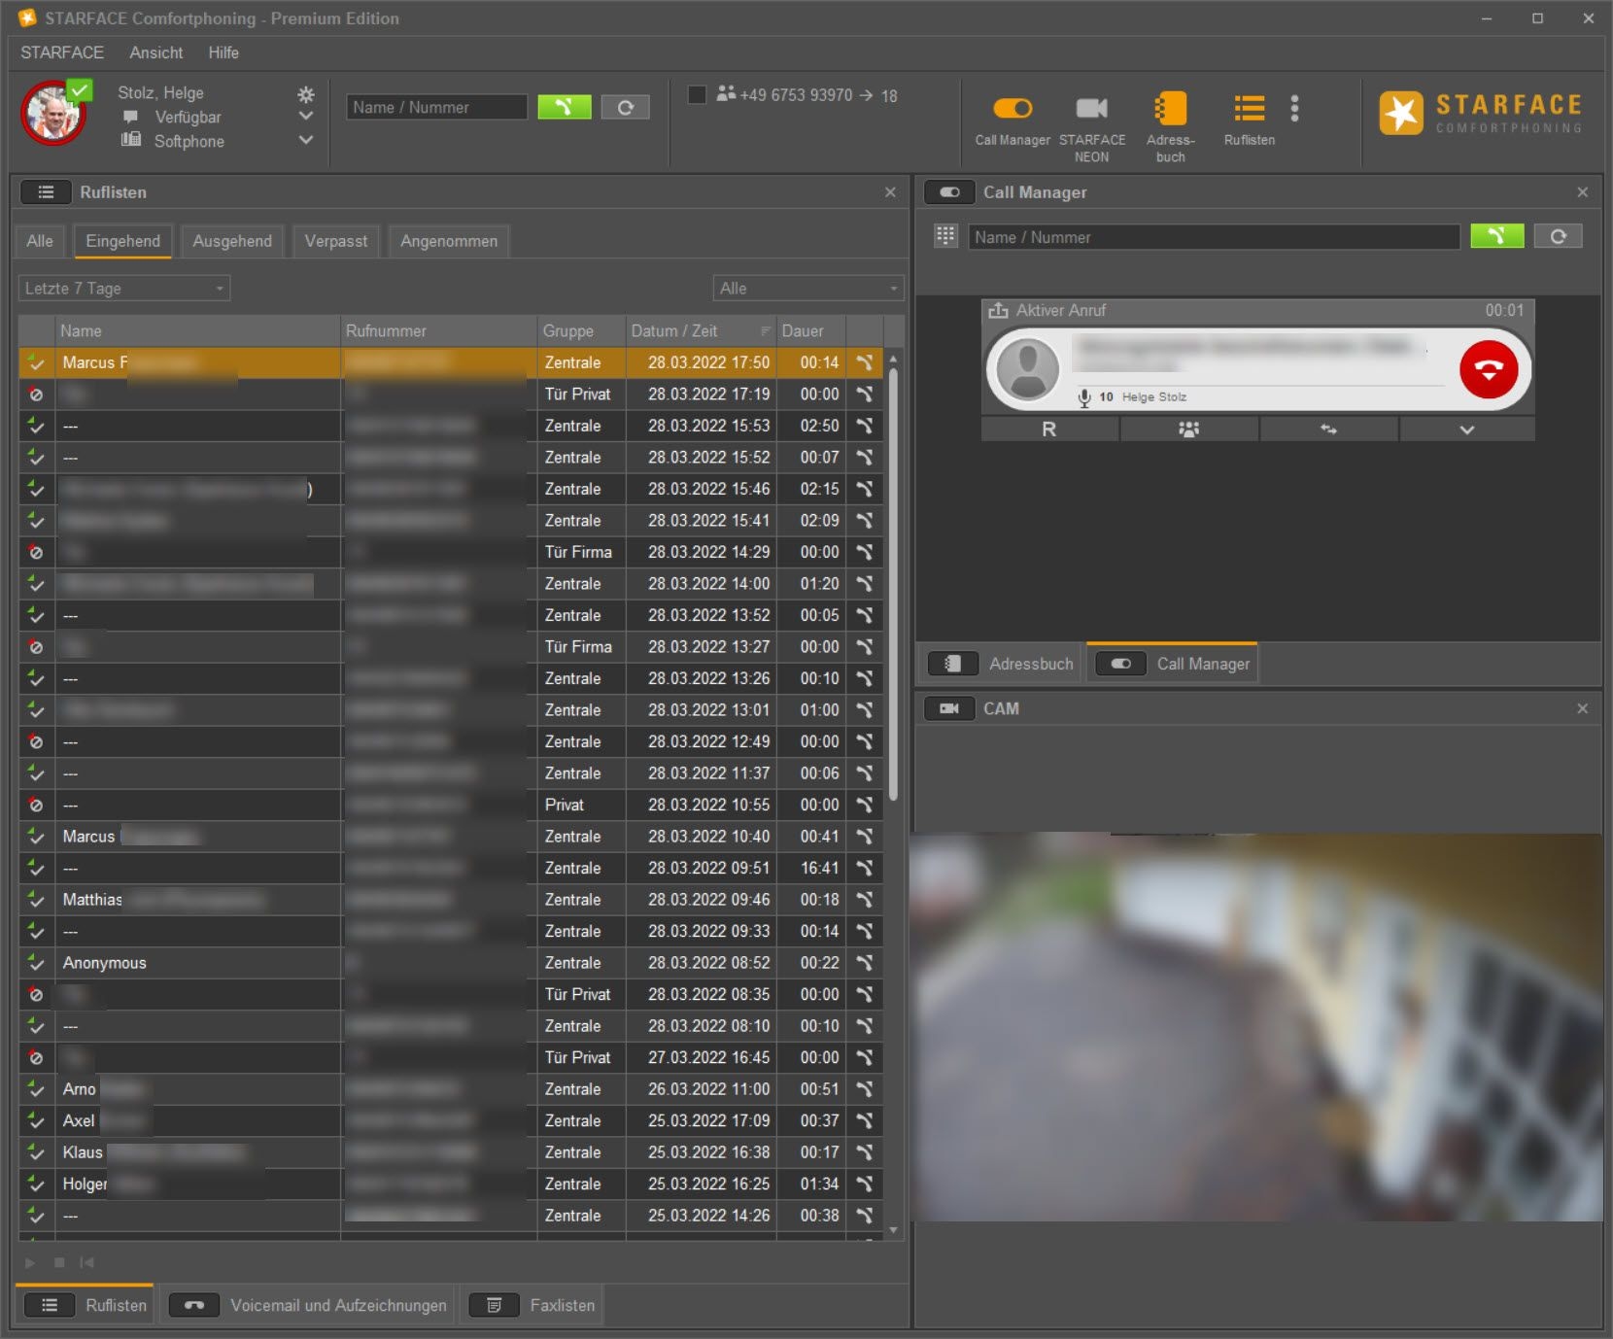Open the Faxlisten bottom tab
The image size is (1613, 1339).
click(532, 1305)
